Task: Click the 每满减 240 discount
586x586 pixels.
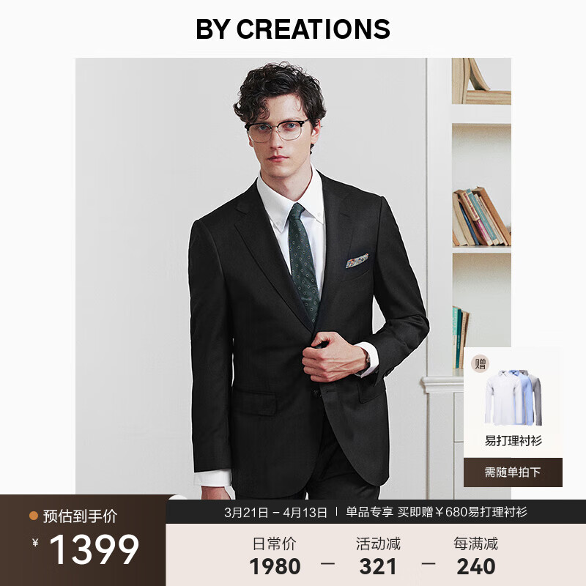Action: [x=475, y=556]
